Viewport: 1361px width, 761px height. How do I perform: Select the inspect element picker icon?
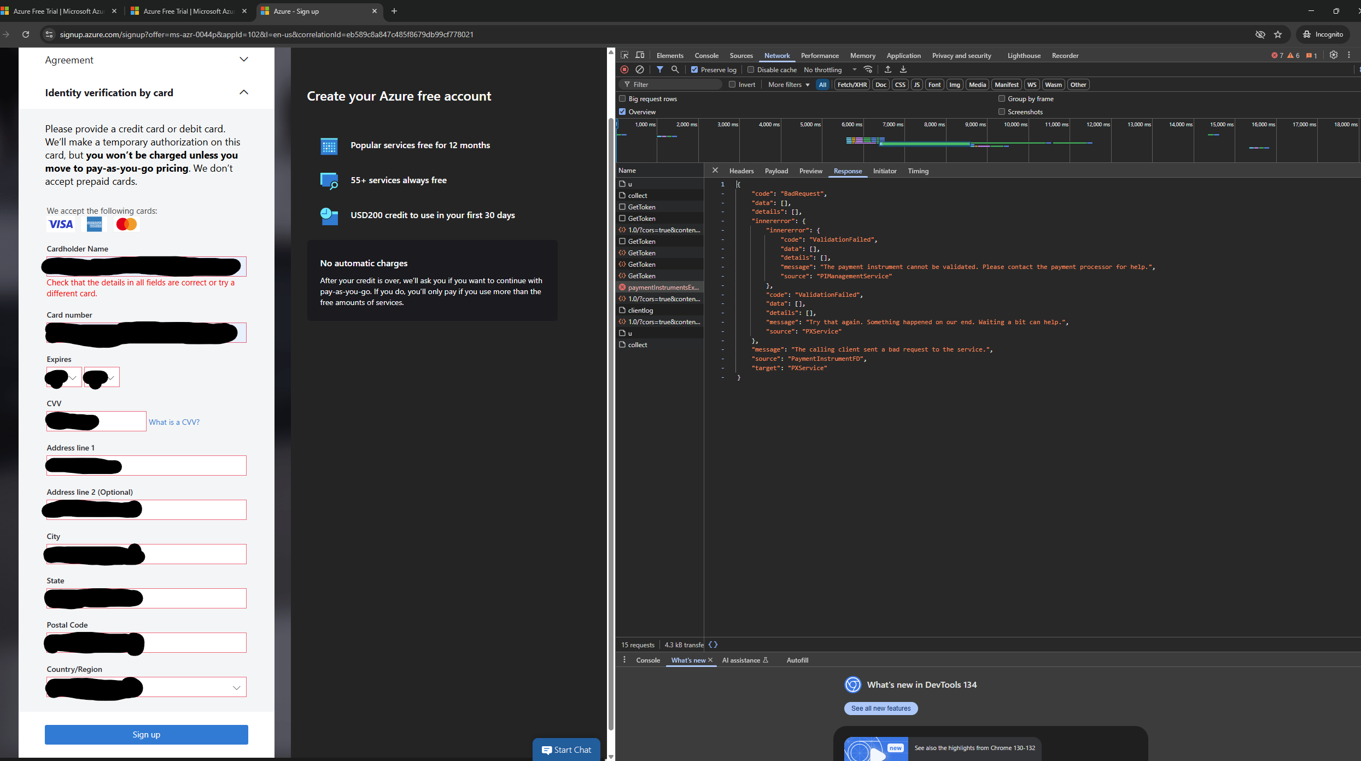tap(624, 55)
